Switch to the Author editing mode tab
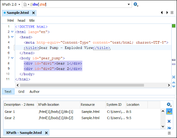Image resolution: width=177 pixels, height=138 pixels. pyautogui.click(x=34, y=92)
